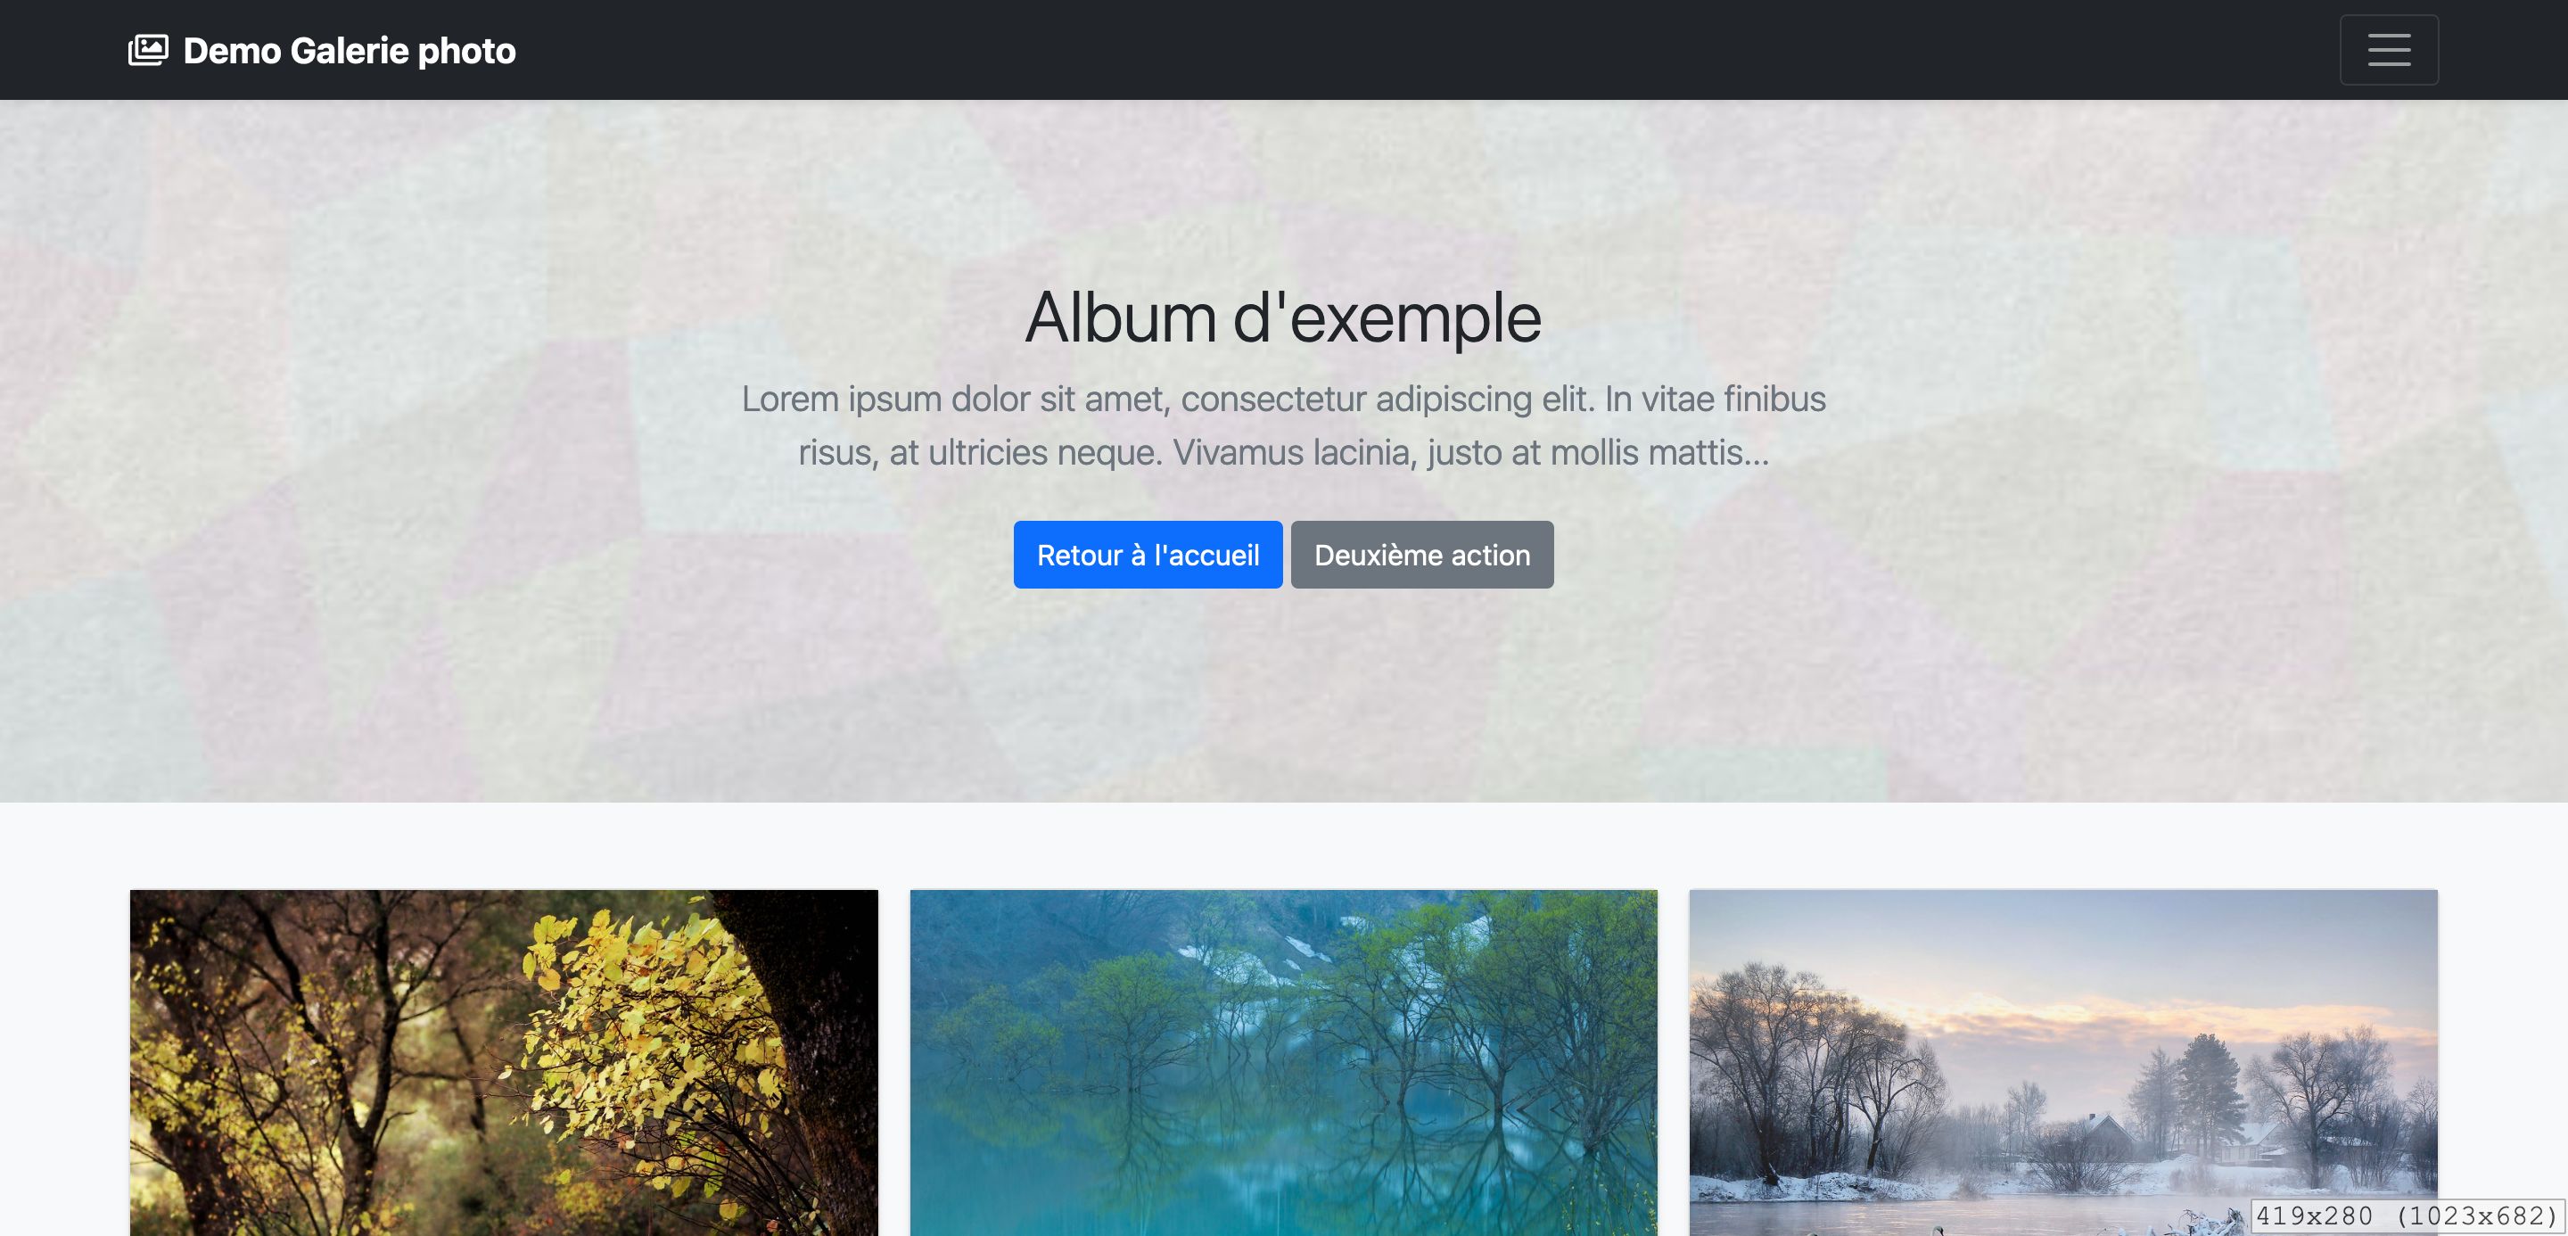Click the Lorem ipsum description paragraph
This screenshot has height=1236, width=2568.
point(1283,425)
